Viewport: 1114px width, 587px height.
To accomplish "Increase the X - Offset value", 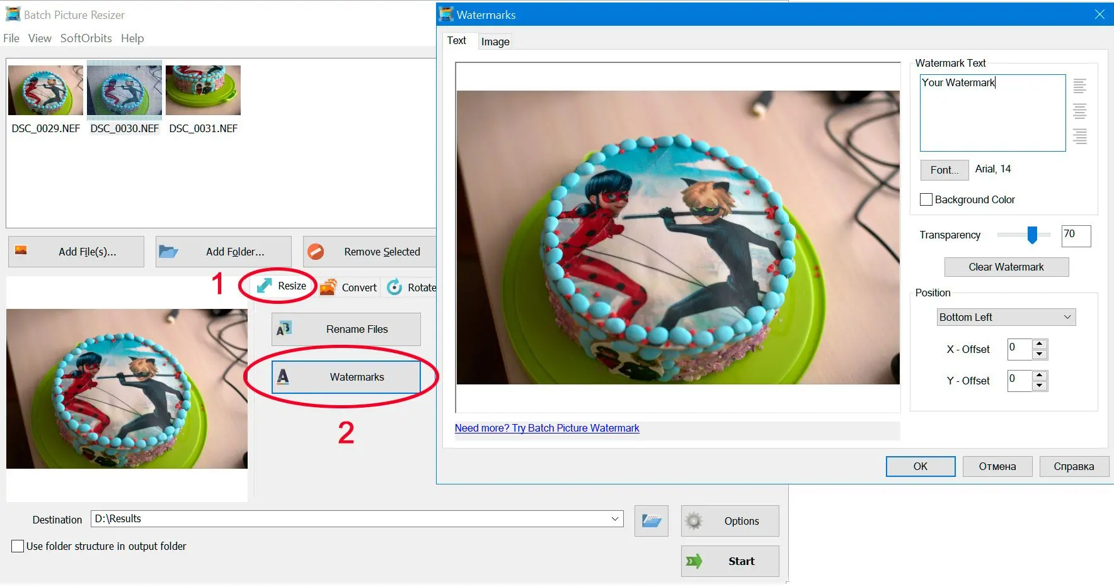I will [x=1040, y=344].
